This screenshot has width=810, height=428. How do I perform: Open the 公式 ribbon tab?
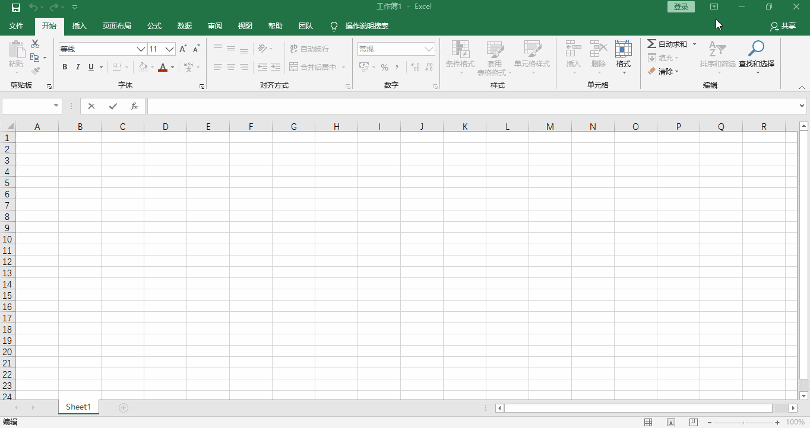154,26
